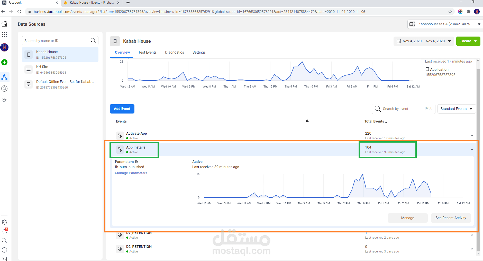
Task: Collapse the App Installs event row
Action: tap(472, 150)
